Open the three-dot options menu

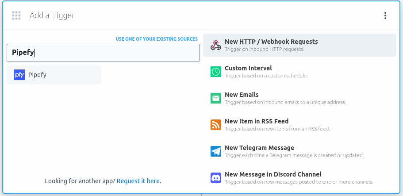point(385,15)
